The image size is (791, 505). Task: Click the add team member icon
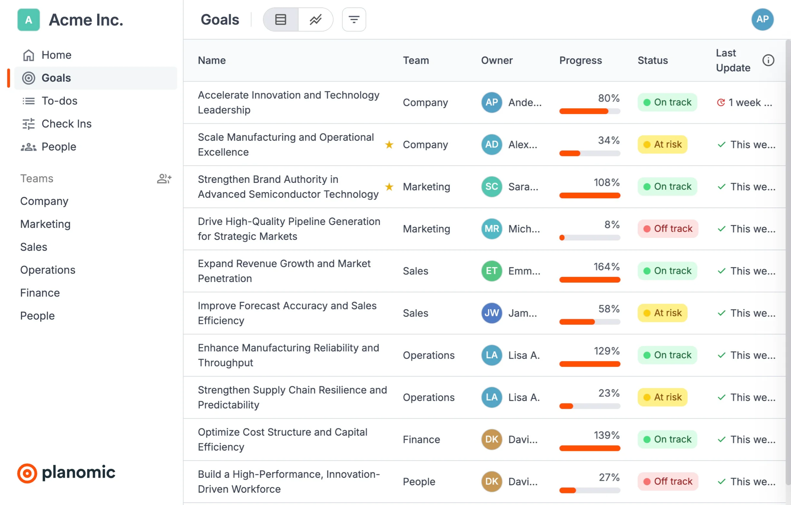pos(164,179)
